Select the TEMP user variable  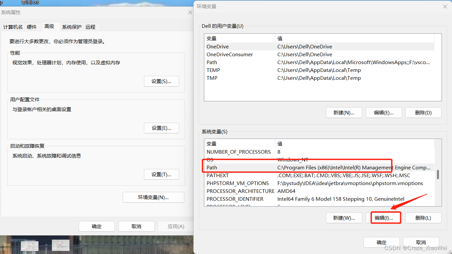pyautogui.click(x=319, y=70)
